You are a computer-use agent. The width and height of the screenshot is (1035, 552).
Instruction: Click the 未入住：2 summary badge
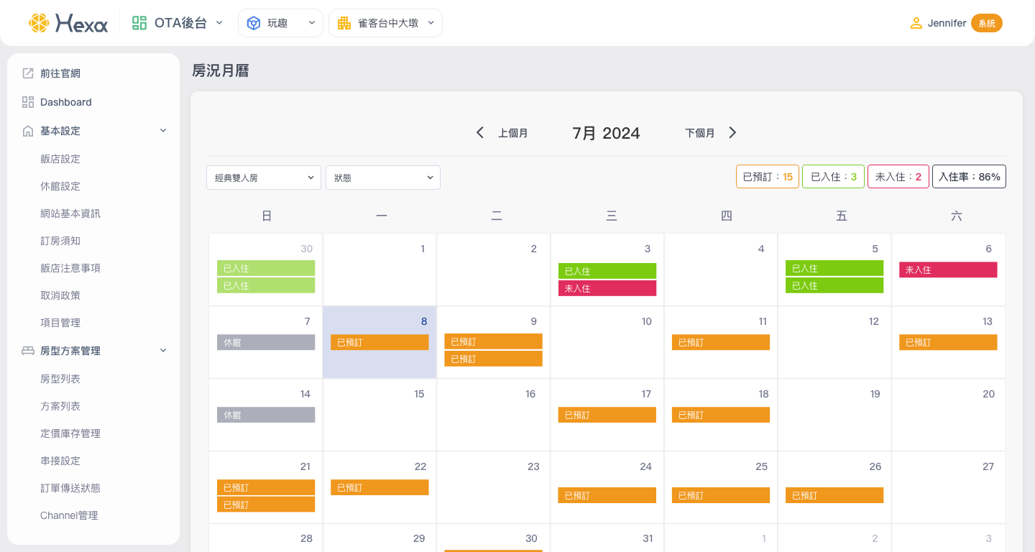click(898, 177)
